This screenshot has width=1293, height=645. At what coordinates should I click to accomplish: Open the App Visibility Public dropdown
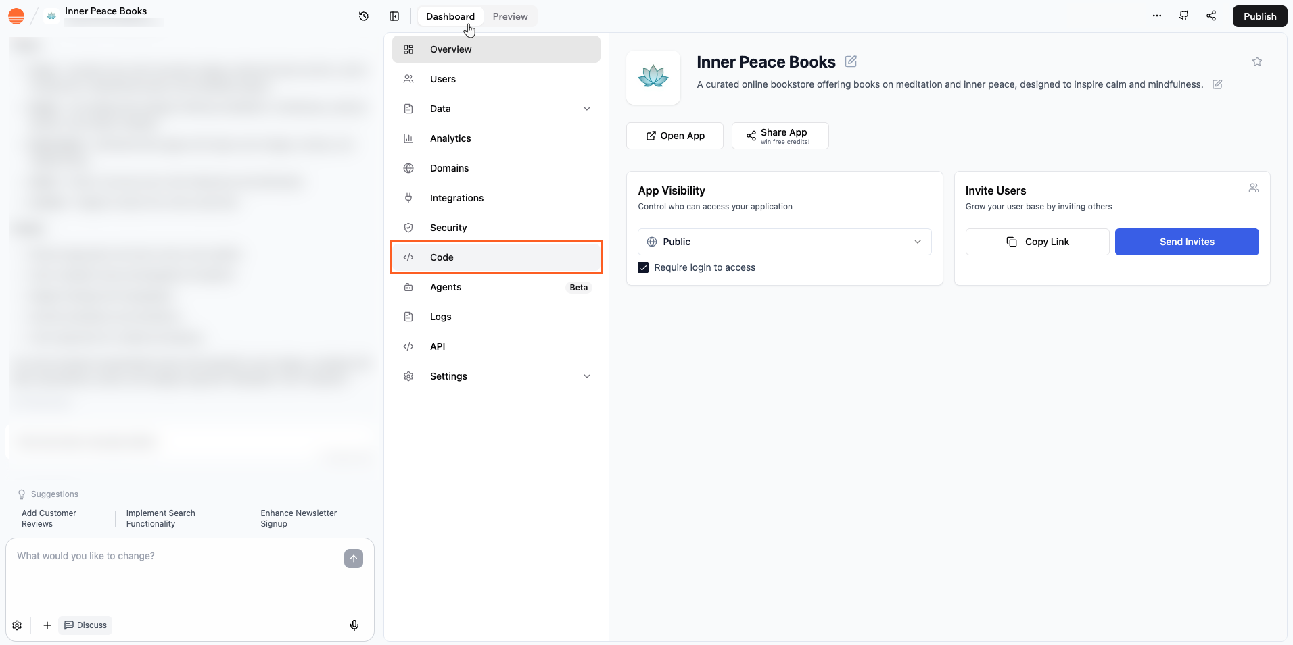click(x=784, y=241)
